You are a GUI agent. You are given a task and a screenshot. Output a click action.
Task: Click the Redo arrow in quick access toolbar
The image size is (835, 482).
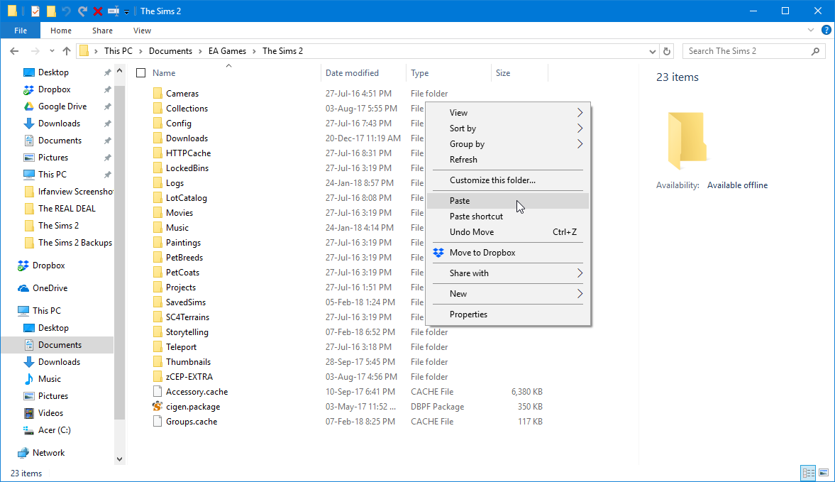82,11
